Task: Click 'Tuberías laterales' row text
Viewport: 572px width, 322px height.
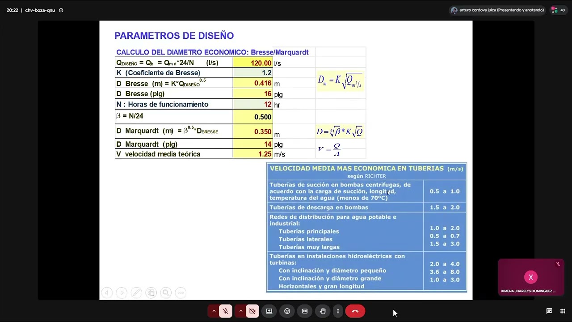Action: click(x=305, y=239)
